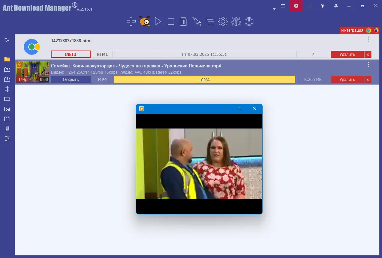The image size is (382, 258).
Task: Select the Семейка mp4 file title
Action: click(x=136, y=66)
